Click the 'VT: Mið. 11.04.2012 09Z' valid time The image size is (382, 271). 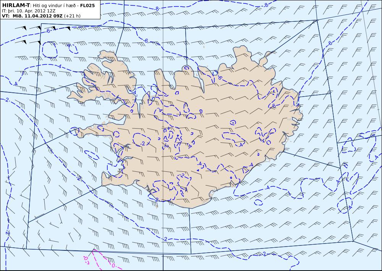tap(32, 16)
